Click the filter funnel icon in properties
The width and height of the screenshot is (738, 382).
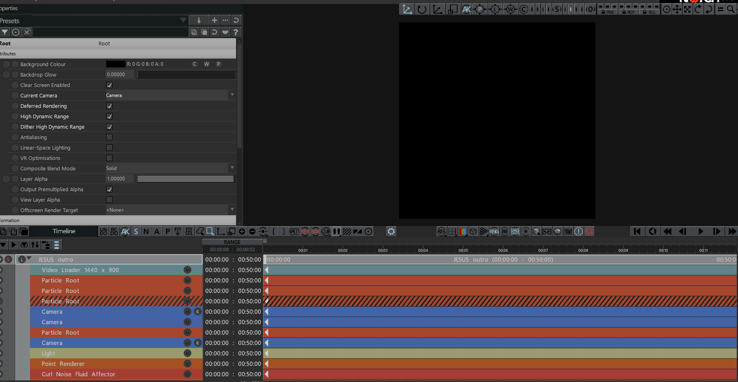[5, 32]
